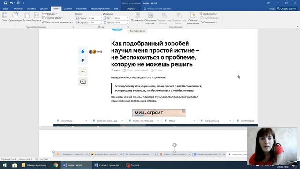Open the Положение object position gallery
This screenshot has height=169, width=300.
137,18
